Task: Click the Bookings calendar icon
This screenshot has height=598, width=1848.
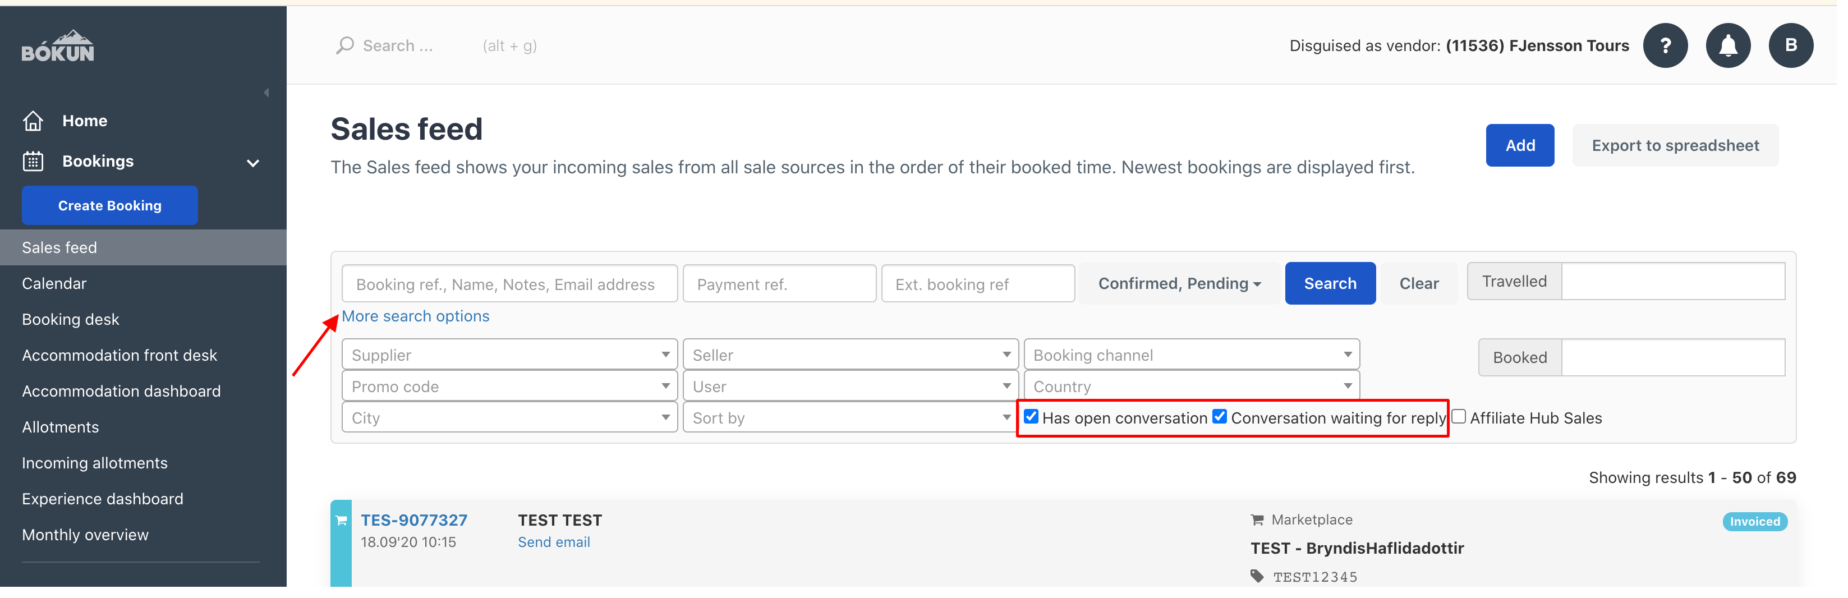Action: point(33,162)
